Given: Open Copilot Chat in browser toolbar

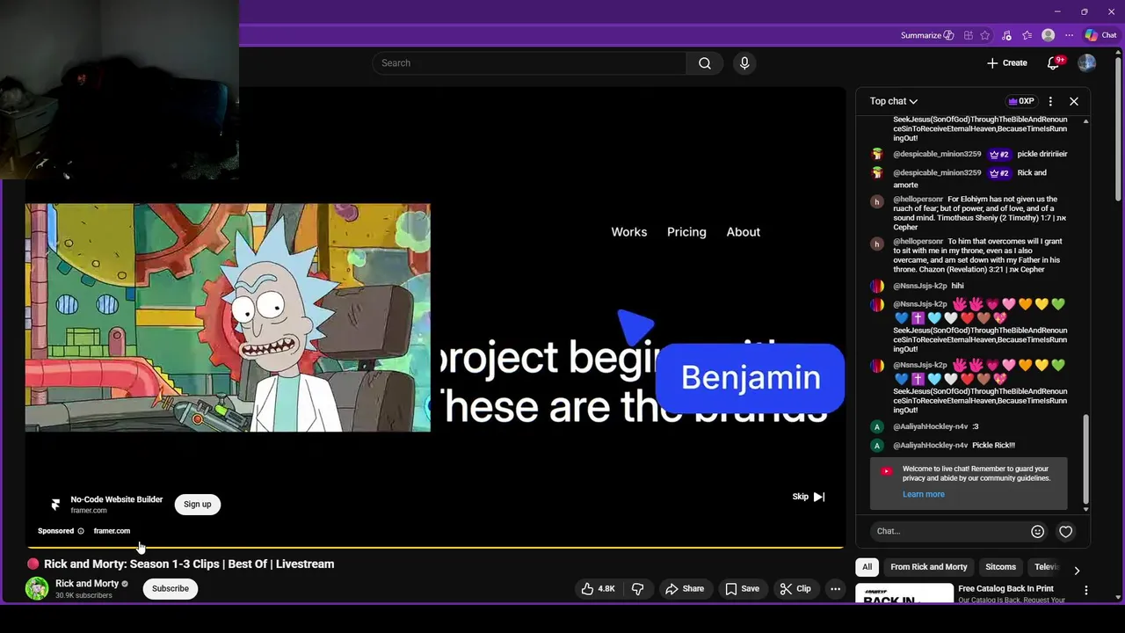Looking at the screenshot, I should 1100,35.
